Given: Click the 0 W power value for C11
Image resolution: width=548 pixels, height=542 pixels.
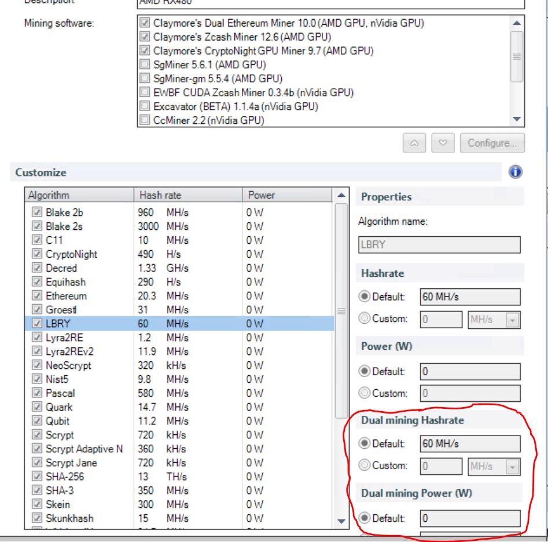Looking at the screenshot, I should point(255,240).
